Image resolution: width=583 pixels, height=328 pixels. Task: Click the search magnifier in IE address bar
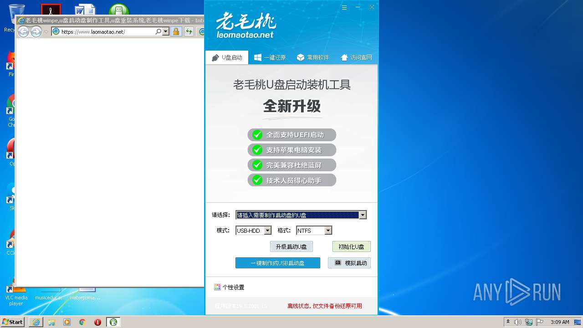(158, 32)
